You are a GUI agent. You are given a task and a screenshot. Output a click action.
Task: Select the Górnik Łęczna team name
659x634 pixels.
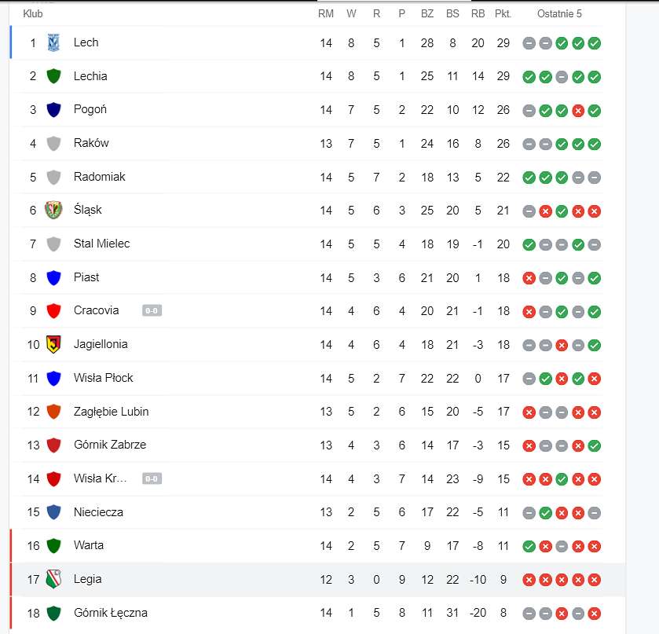[111, 613]
